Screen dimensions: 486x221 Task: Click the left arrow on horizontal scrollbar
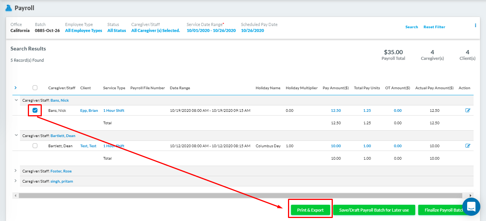point(15,195)
